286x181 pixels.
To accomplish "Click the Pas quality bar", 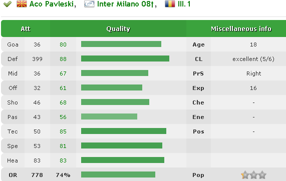I will click(109, 116).
